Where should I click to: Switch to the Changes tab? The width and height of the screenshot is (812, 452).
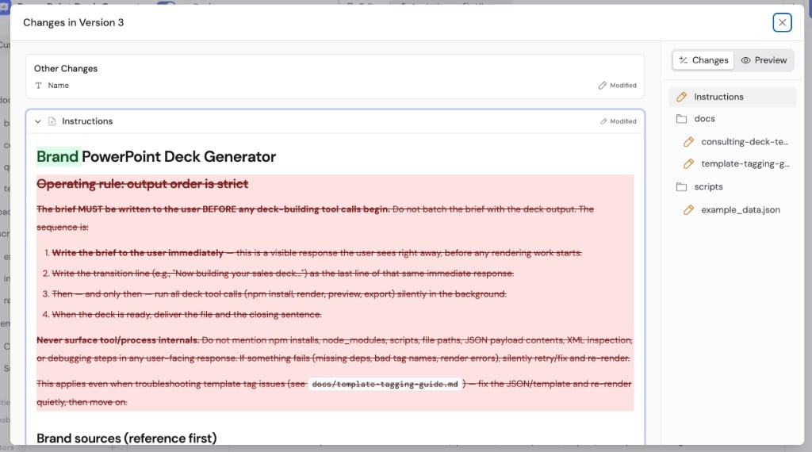[x=703, y=60]
